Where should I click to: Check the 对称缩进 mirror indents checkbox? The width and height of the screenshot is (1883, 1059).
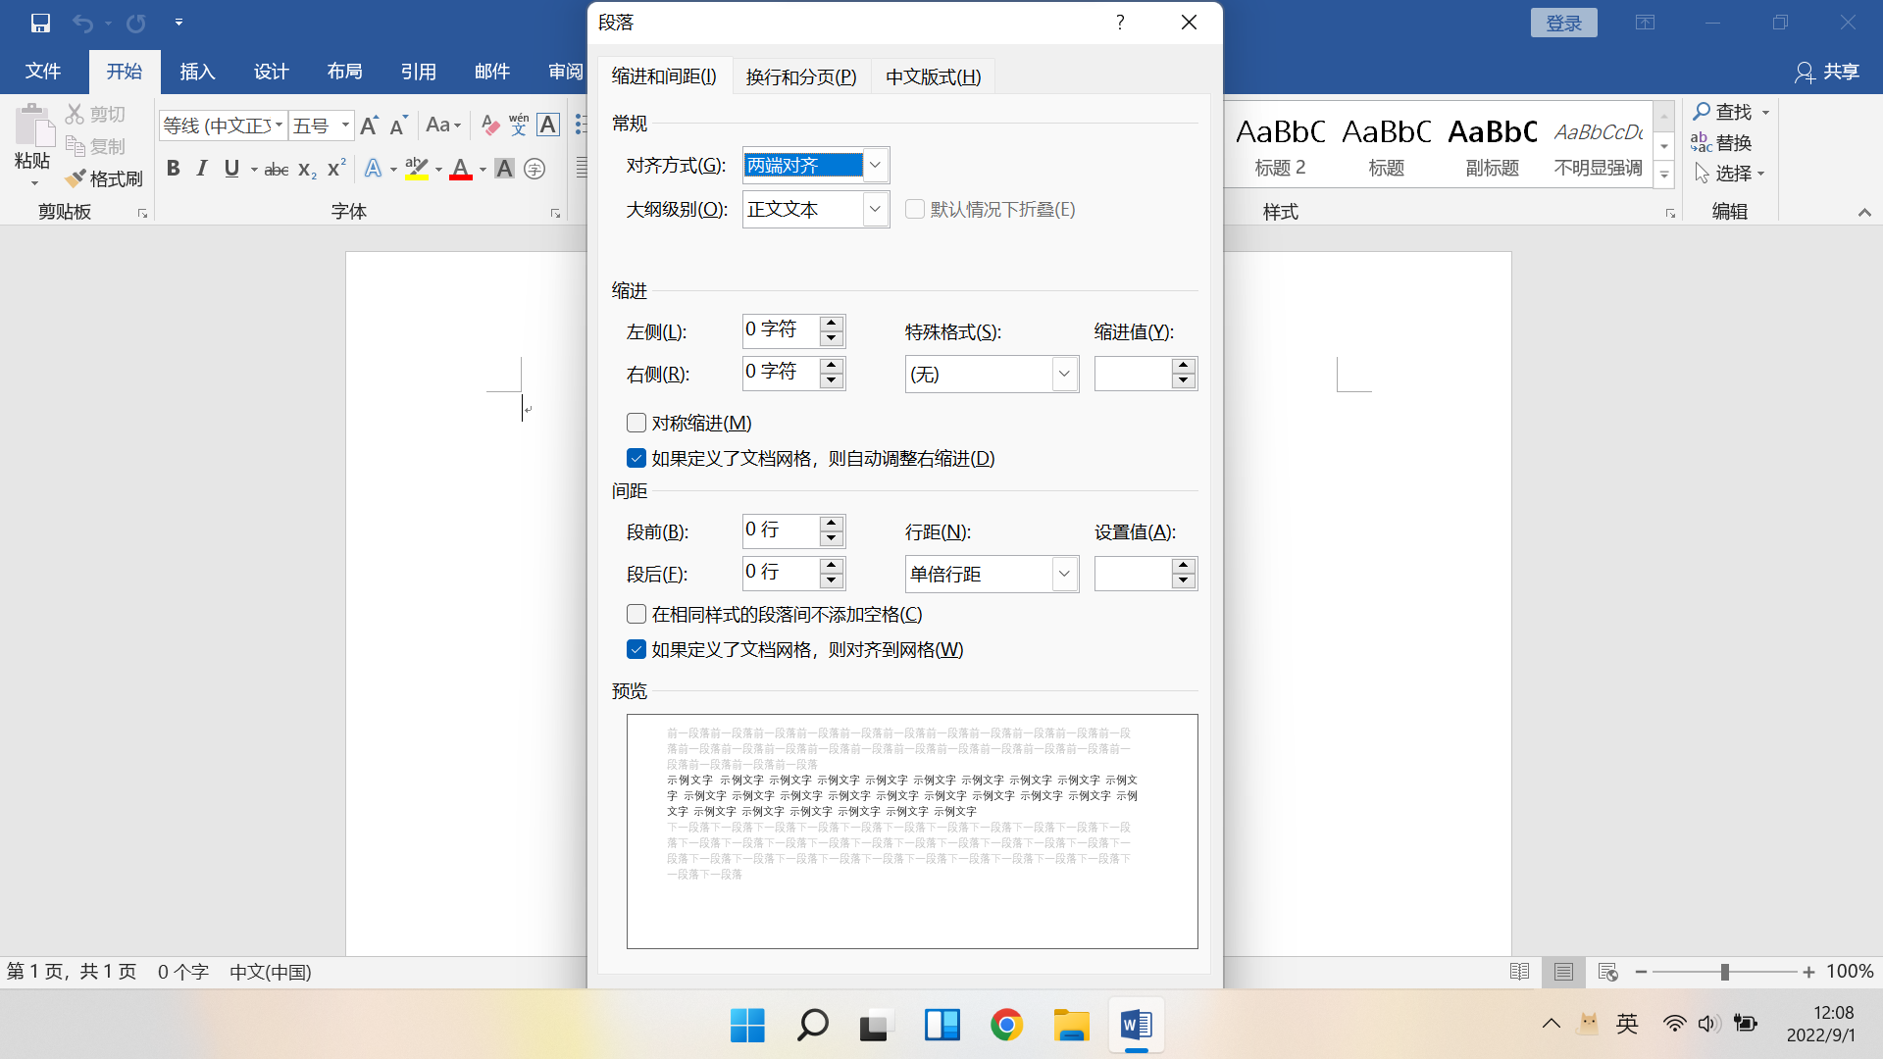636,423
